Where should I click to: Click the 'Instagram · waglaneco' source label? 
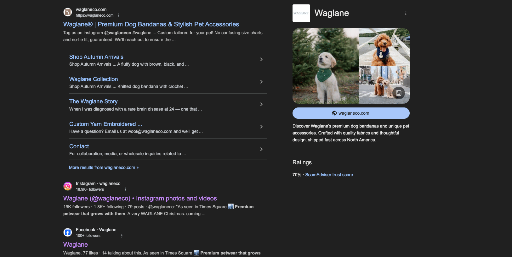(98, 183)
